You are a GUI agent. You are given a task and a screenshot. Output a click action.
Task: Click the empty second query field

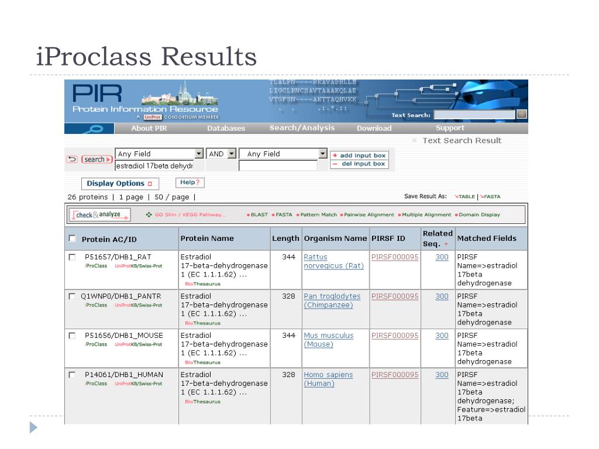278,165
